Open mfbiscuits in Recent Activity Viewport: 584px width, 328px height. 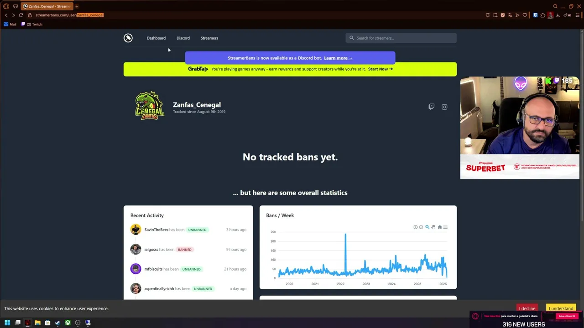click(153, 269)
